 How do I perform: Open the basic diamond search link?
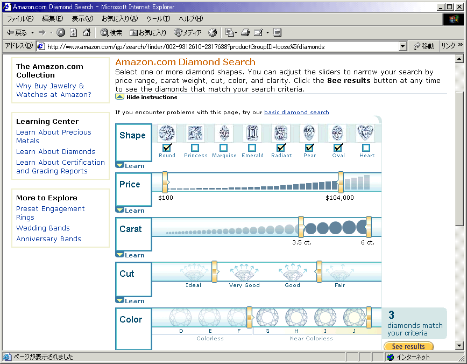tap(296, 112)
